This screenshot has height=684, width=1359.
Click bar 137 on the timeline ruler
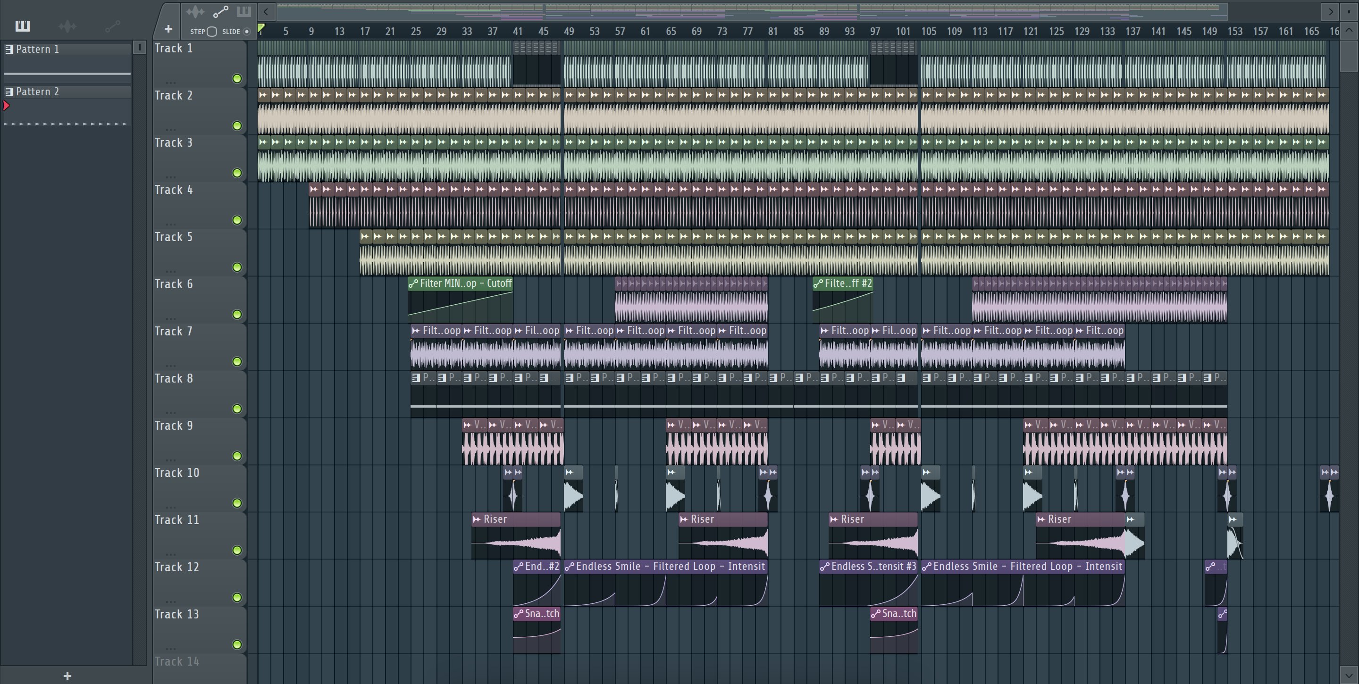point(1132,31)
